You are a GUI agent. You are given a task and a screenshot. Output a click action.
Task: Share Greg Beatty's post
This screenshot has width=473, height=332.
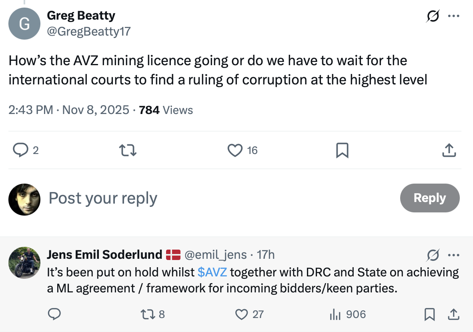tap(449, 150)
